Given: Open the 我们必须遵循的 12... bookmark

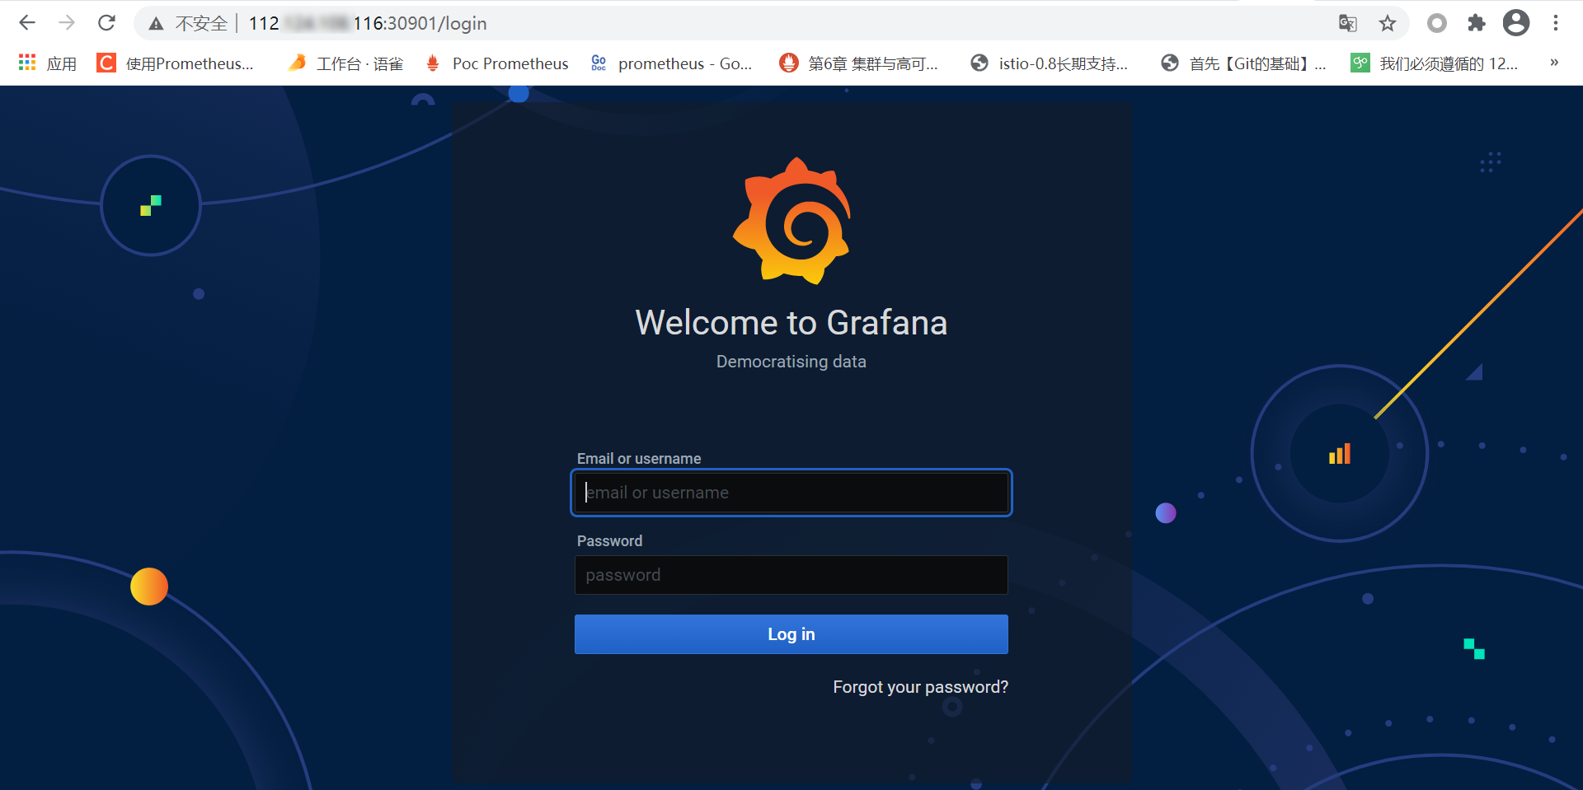Looking at the screenshot, I should [1435, 63].
